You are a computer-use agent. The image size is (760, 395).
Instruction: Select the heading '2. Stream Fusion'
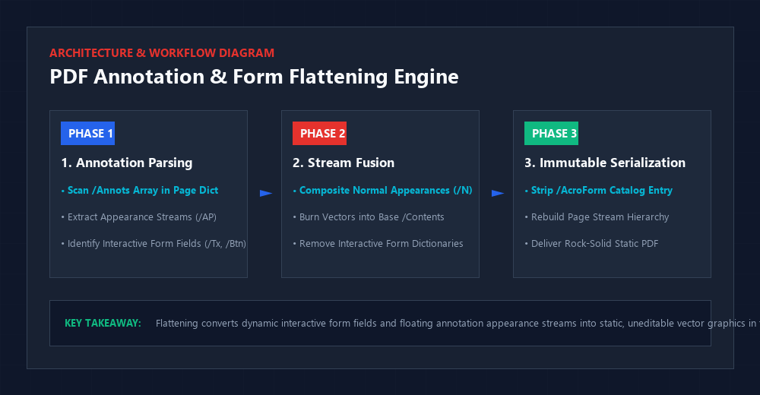(344, 163)
